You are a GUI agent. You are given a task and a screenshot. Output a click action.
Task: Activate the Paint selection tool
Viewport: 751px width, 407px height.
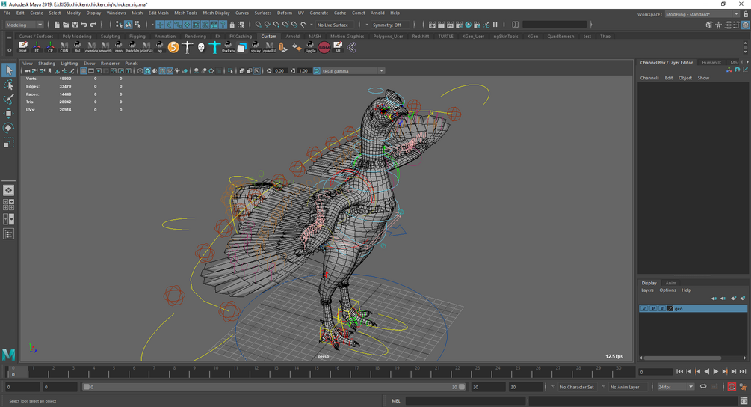point(8,100)
